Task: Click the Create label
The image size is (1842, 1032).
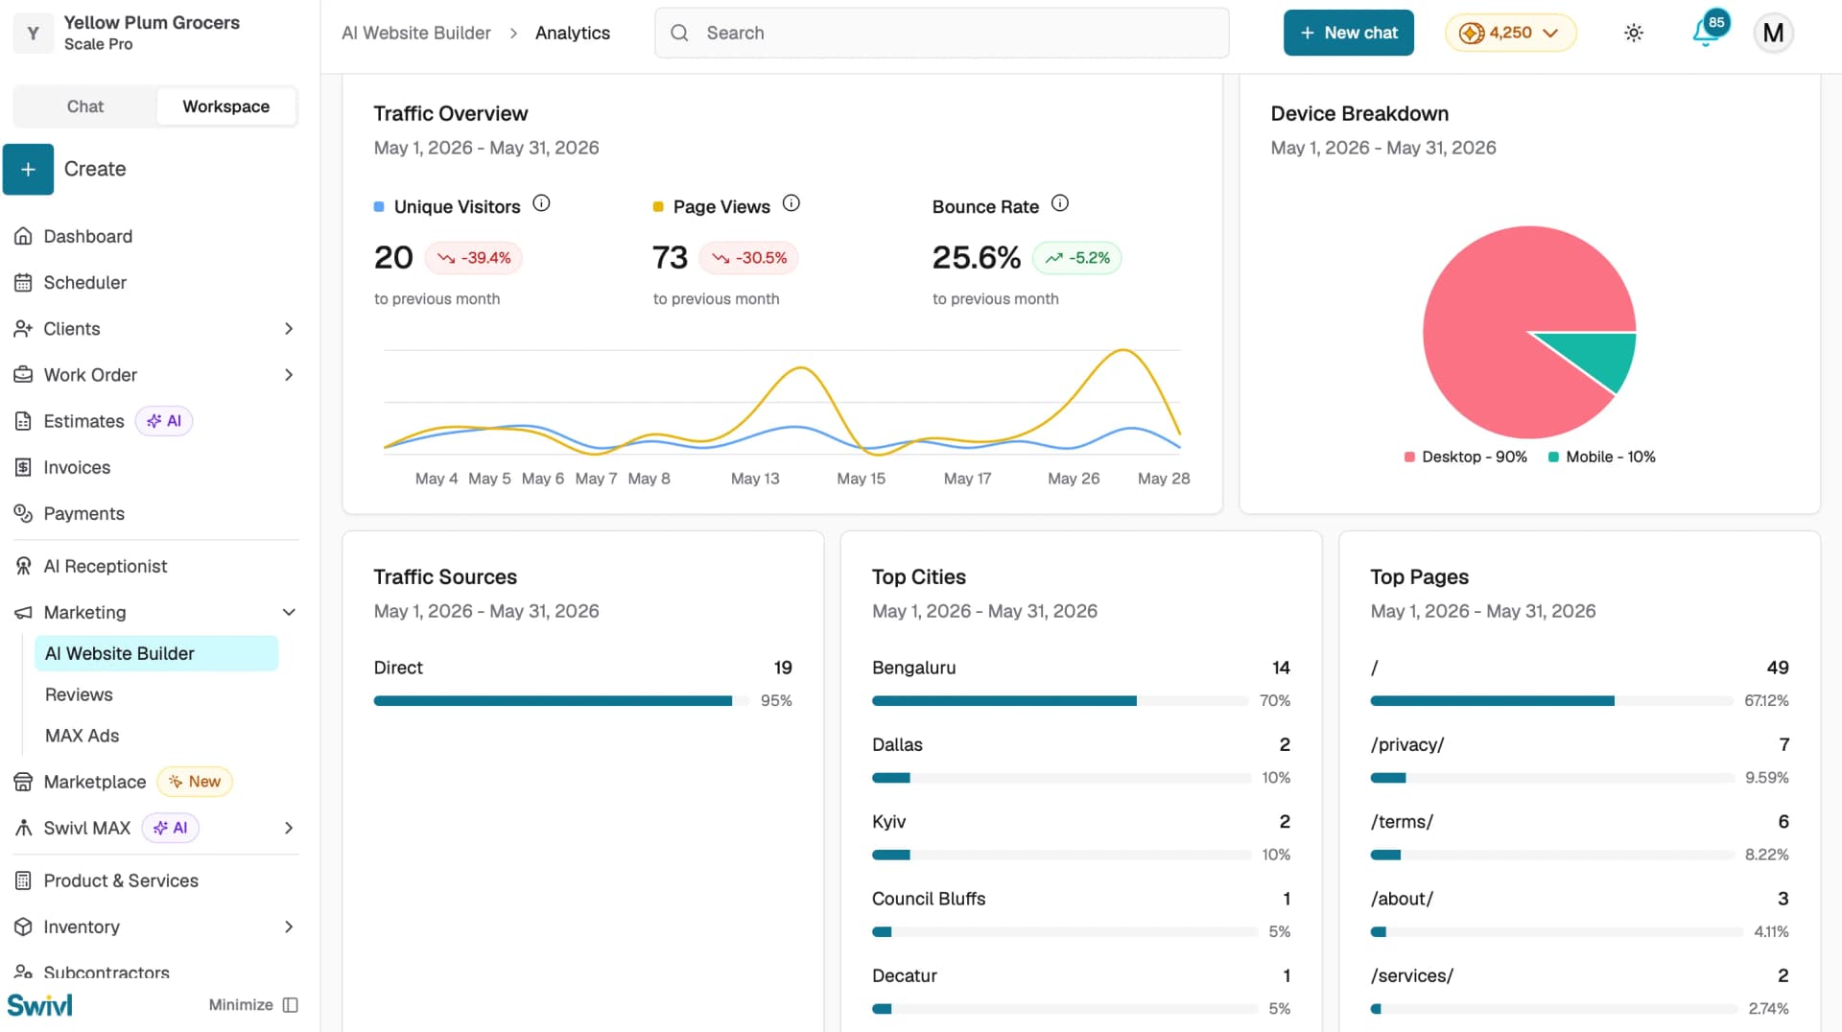Action: 95,169
